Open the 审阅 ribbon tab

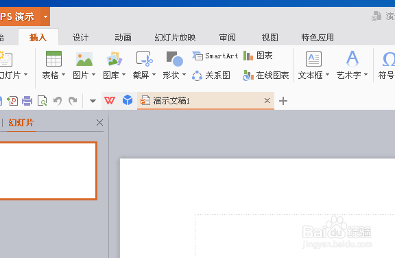[227, 38]
